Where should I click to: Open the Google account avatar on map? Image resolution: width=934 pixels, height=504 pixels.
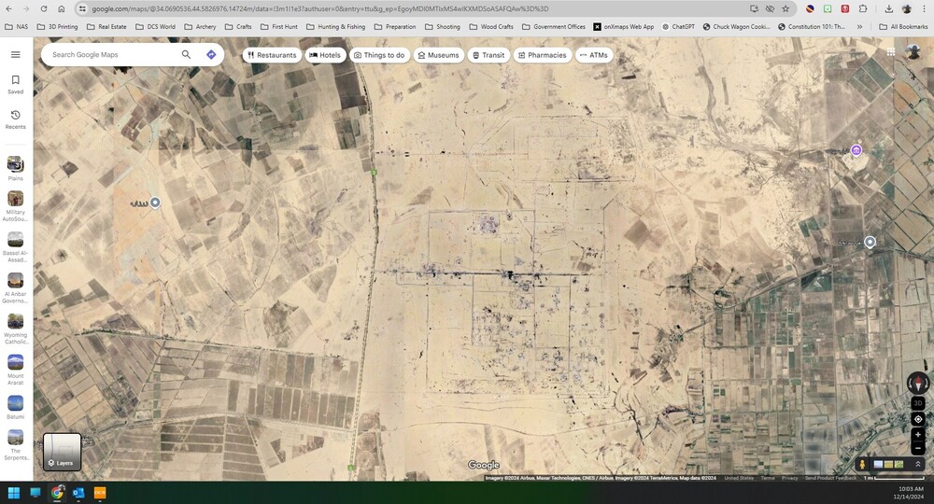(x=913, y=51)
